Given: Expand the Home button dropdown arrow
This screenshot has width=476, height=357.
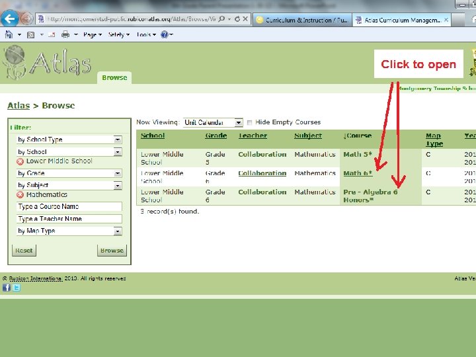Looking at the screenshot, I should pos(19,34).
